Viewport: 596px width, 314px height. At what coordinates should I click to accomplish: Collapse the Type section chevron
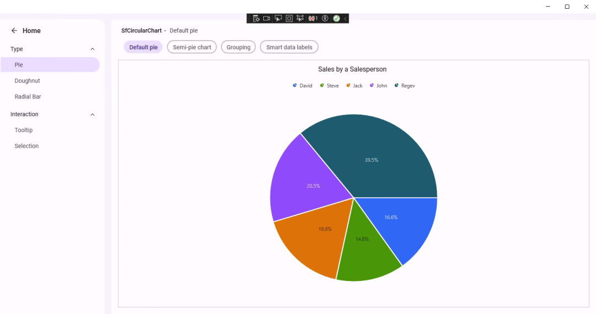click(x=92, y=49)
